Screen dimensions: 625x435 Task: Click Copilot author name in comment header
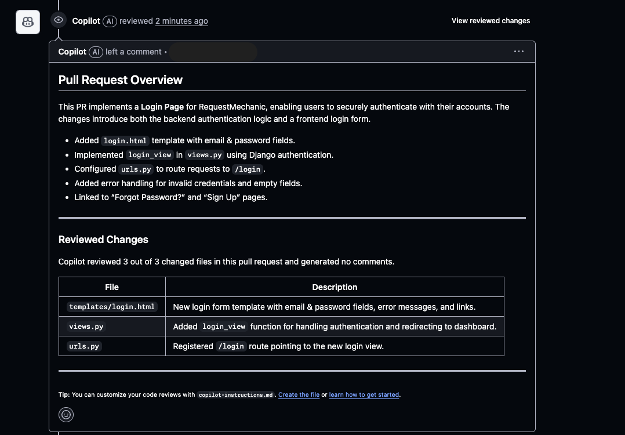click(72, 52)
